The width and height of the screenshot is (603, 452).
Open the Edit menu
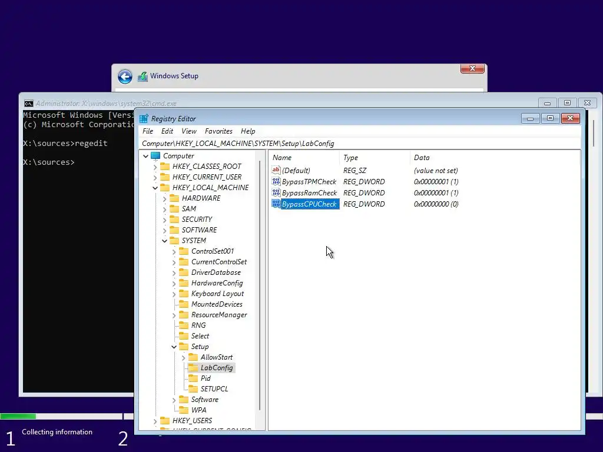pyautogui.click(x=167, y=131)
